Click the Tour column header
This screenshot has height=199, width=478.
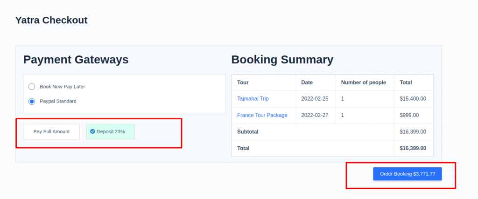pos(243,82)
